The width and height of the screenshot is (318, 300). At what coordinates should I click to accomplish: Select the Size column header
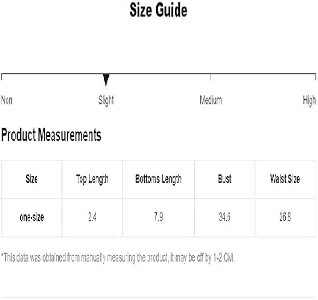32,179
